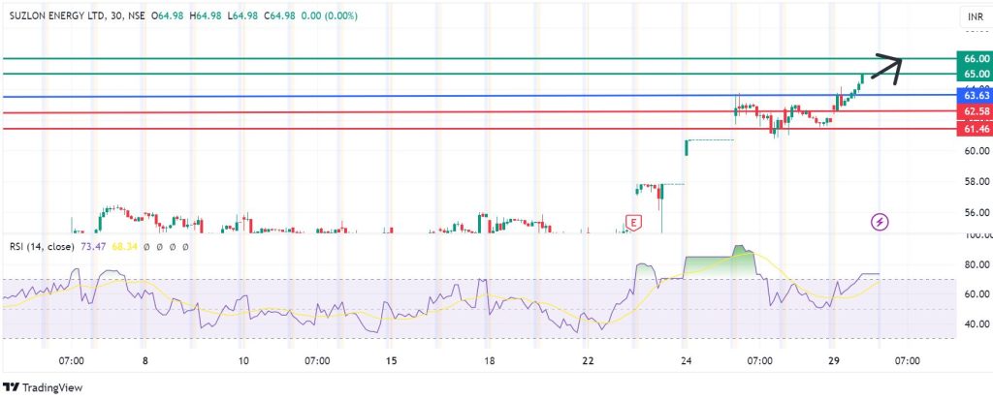
Task: Click the 8 date label on the time axis
Action: tap(145, 360)
